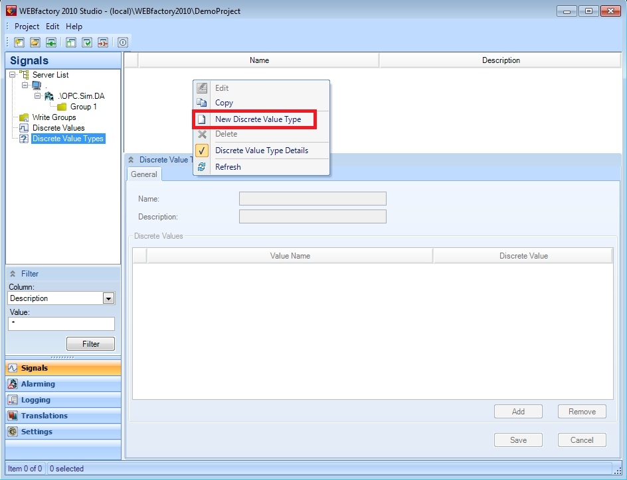Viewport: 627px width, 480px height.
Task: Collapse the Filter panel header
Action: pyautogui.click(x=13, y=274)
